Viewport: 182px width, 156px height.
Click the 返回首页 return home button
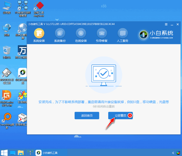[x=87, y=115]
